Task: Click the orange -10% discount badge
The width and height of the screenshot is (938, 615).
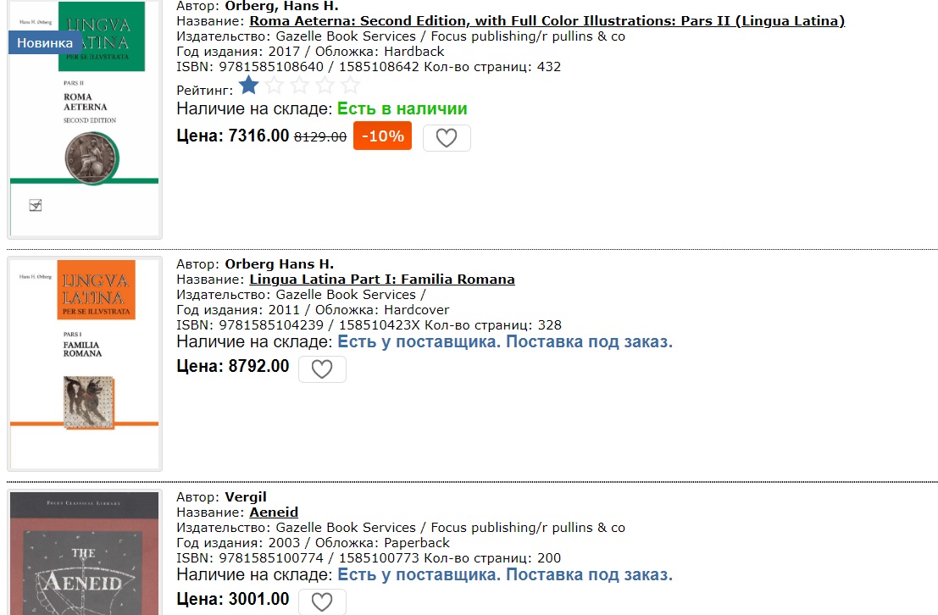Action: (x=382, y=136)
